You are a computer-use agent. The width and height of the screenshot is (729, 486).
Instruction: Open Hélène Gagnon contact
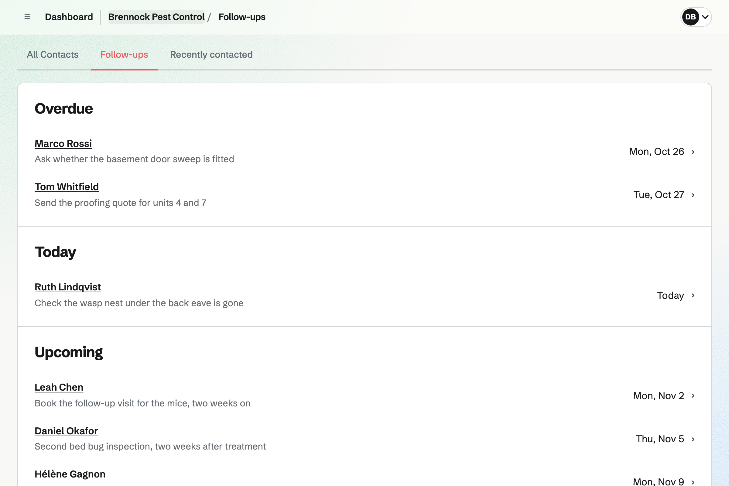coord(70,474)
